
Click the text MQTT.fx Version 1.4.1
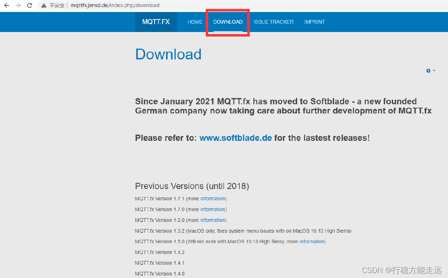coord(160,263)
